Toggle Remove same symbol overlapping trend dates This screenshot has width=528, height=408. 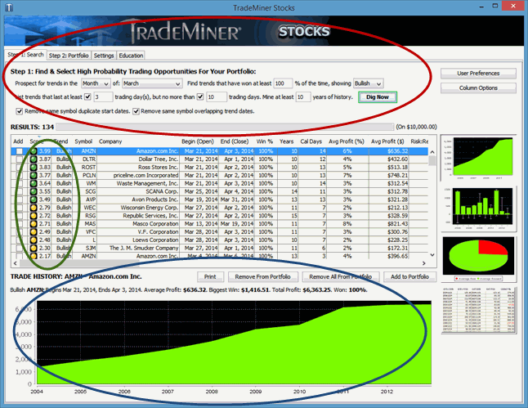pos(136,111)
